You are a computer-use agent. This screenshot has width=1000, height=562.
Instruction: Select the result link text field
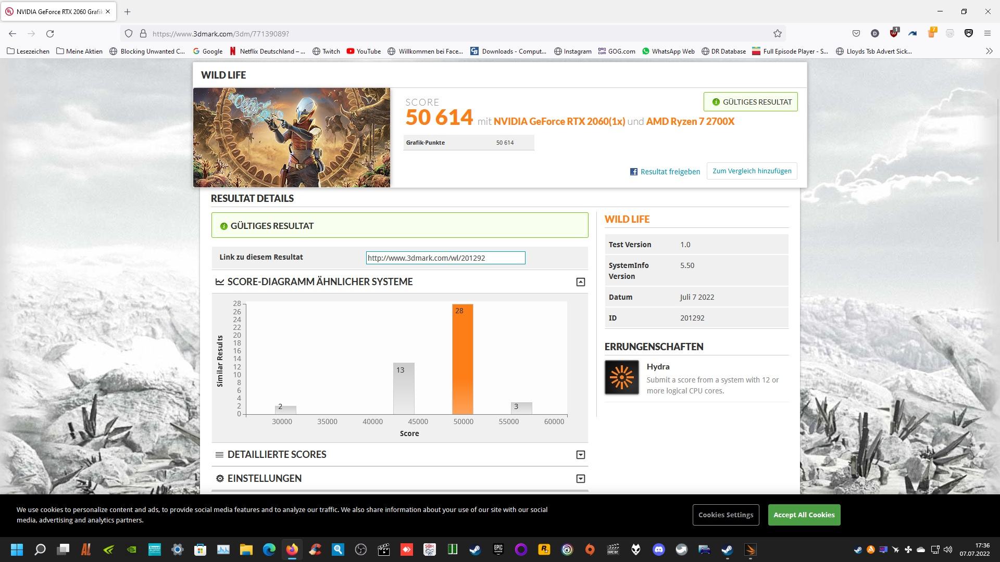[x=445, y=258]
